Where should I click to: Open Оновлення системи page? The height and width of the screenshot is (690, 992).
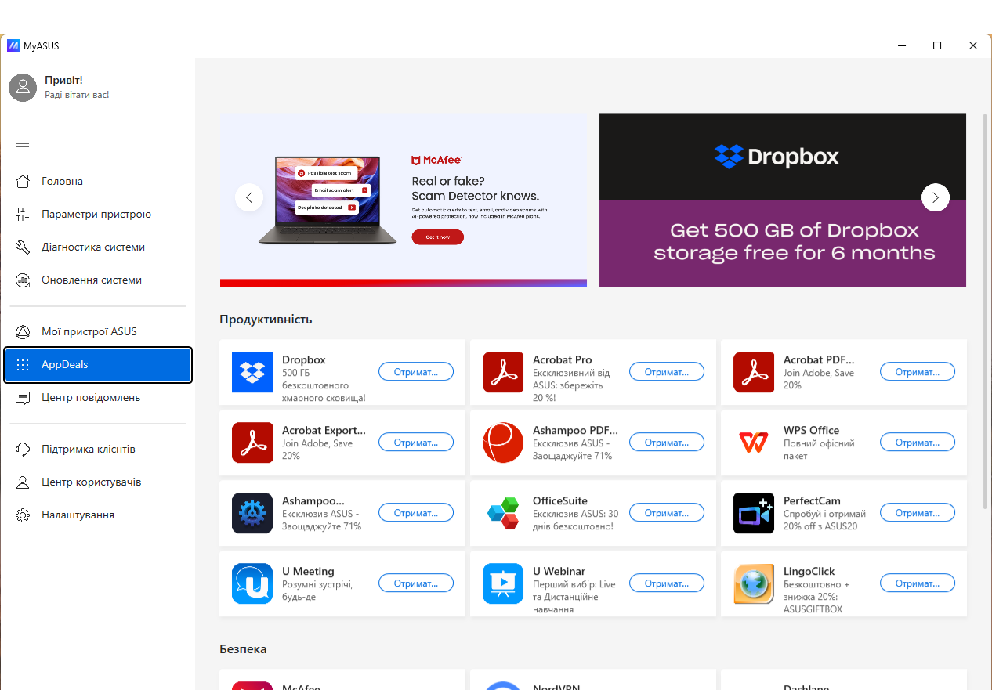point(98,280)
